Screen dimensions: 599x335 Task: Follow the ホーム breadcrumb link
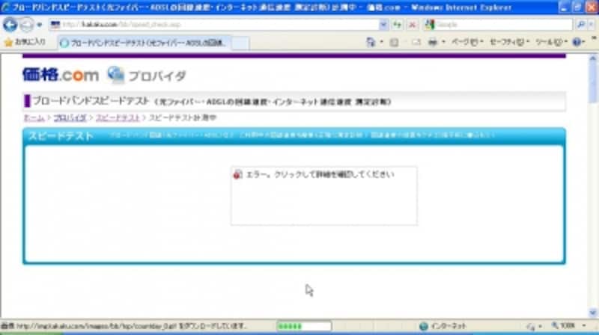tap(34, 117)
